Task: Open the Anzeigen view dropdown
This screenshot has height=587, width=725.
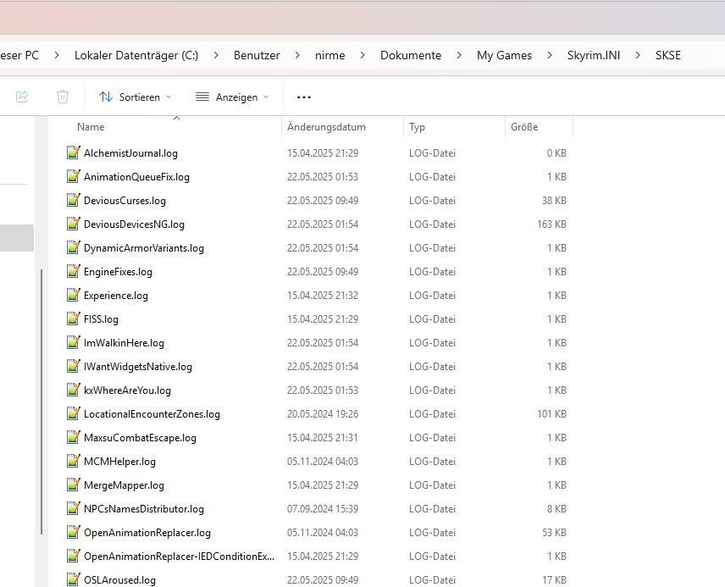Action: pyautogui.click(x=232, y=97)
